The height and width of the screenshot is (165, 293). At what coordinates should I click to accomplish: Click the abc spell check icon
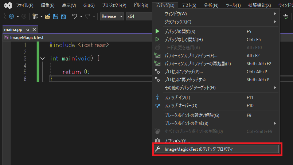pyautogui.click(x=286, y=16)
